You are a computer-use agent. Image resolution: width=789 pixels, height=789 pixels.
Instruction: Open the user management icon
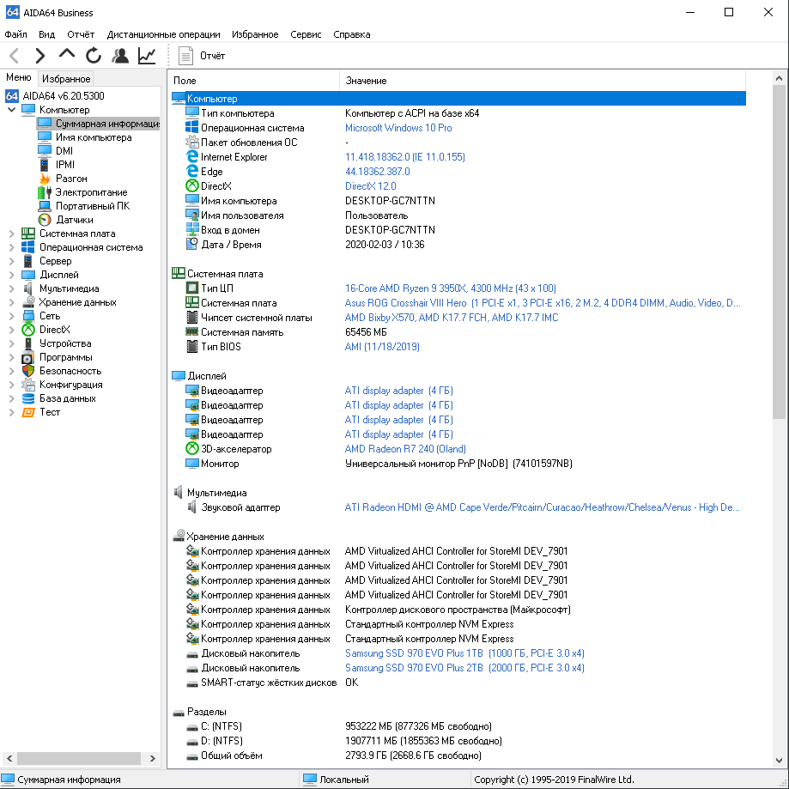tap(119, 55)
